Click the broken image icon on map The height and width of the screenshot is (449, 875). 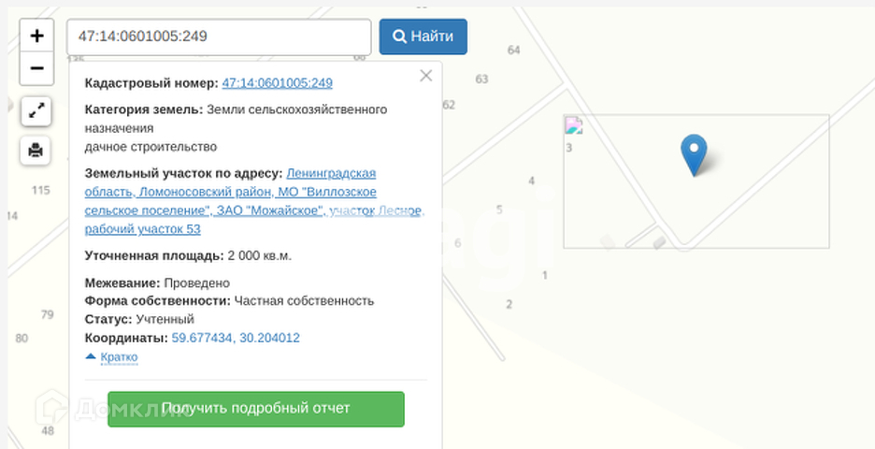[x=574, y=125]
